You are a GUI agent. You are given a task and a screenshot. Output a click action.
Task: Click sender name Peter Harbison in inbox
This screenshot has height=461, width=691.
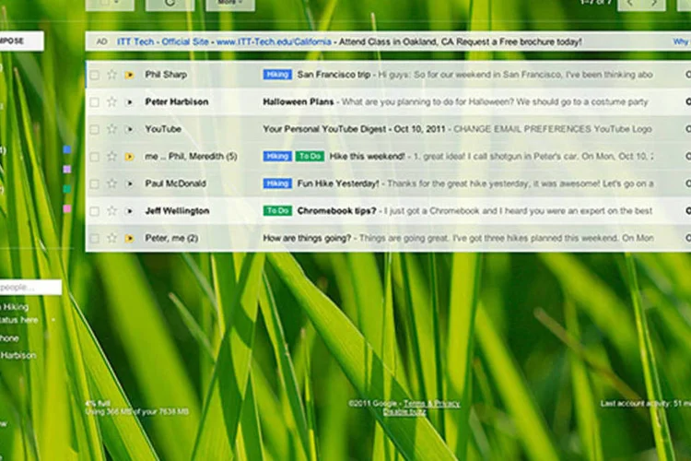(177, 102)
